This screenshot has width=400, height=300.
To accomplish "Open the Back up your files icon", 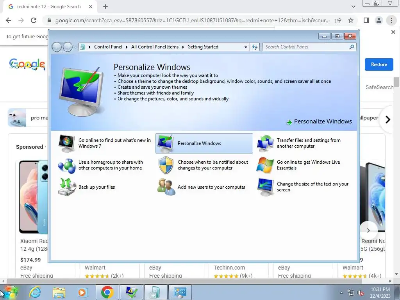I will 67,187.
